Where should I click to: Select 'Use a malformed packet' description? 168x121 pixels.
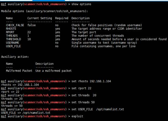pos(53,71)
